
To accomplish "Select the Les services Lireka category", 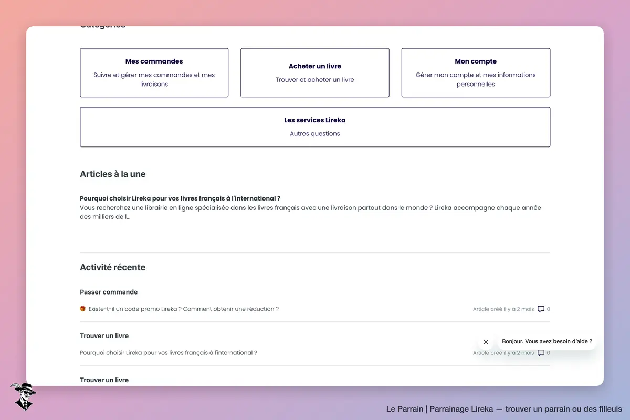I will tap(315, 127).
